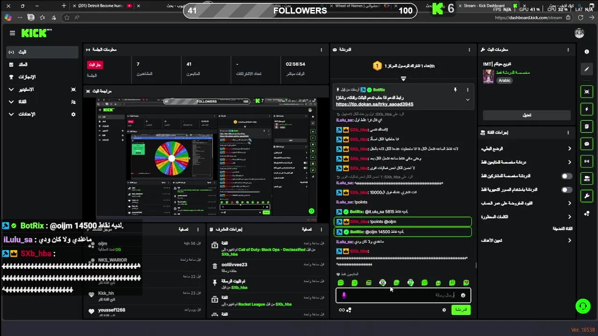Expand the الإعدادات (Settings) sidebar section
Screen dimensions: 598x336
[43, 114]
